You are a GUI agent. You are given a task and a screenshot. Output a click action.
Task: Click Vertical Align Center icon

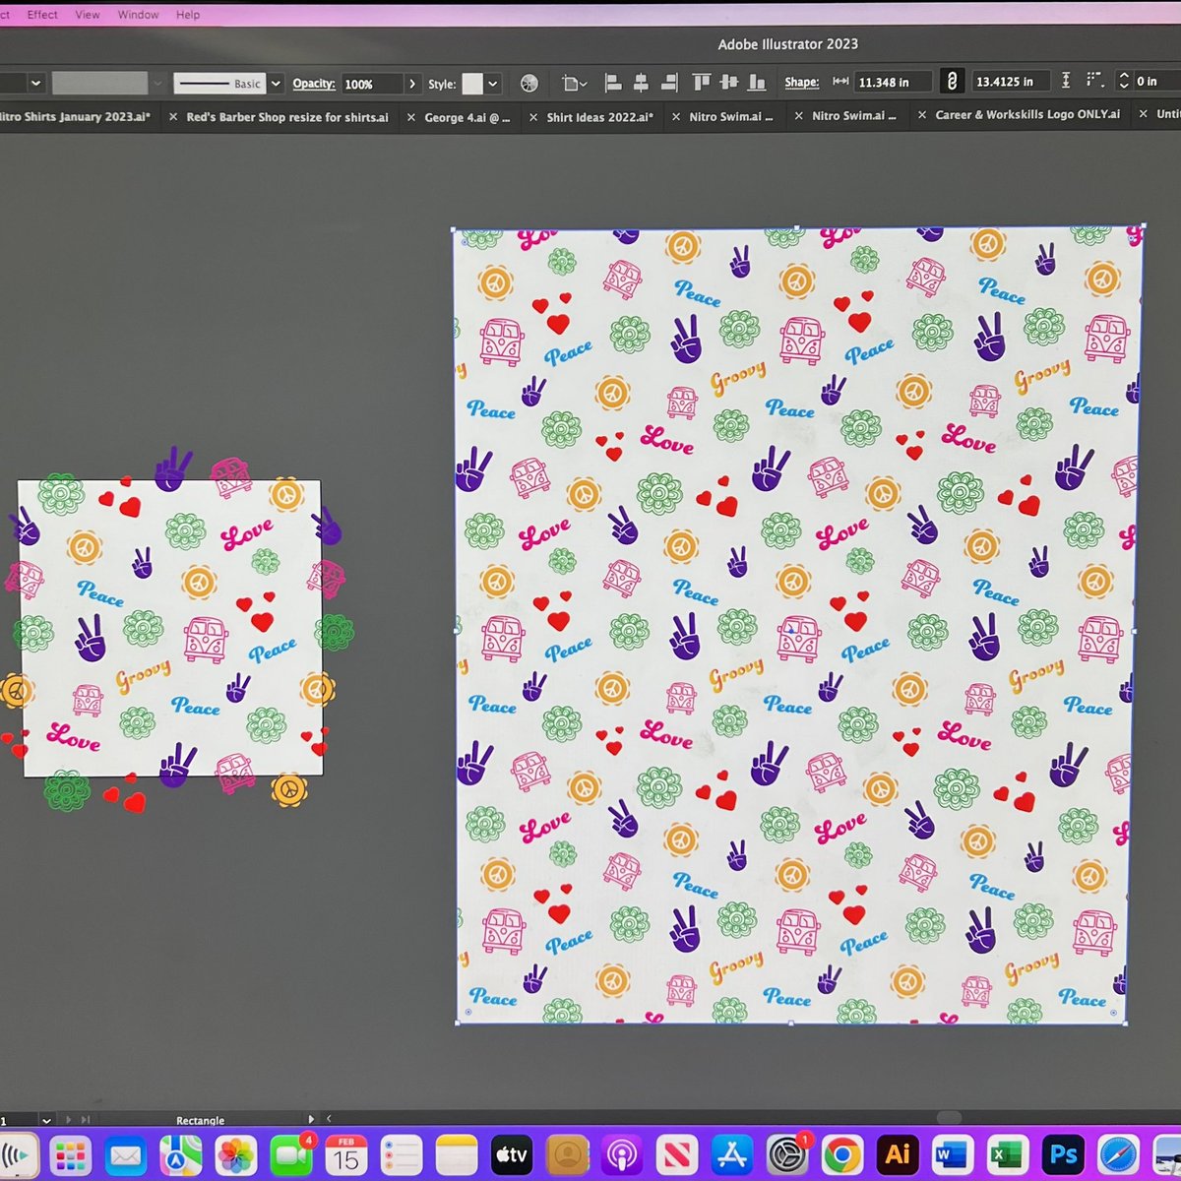729,82
